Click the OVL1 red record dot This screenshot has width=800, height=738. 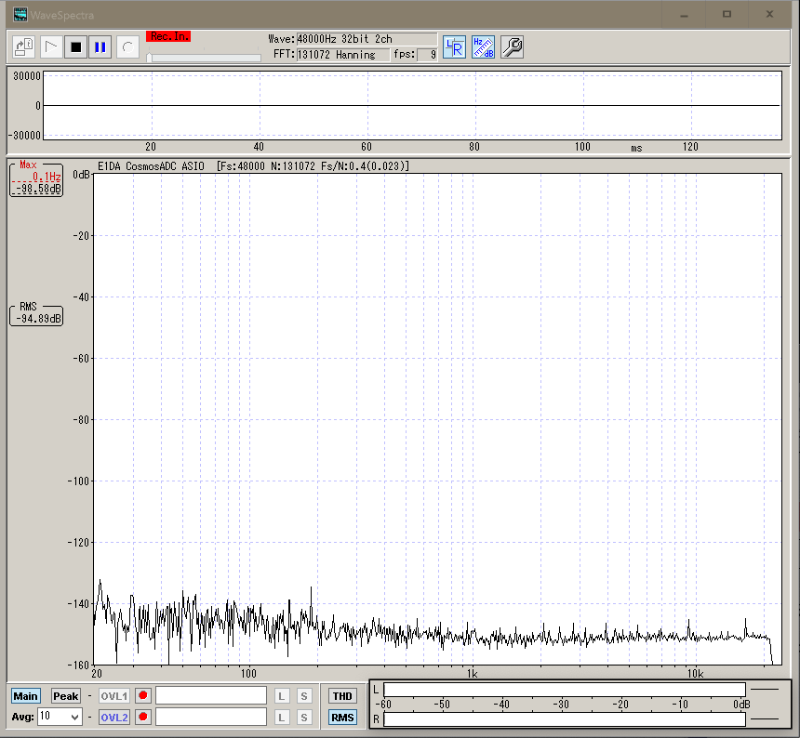coord(143,695)
